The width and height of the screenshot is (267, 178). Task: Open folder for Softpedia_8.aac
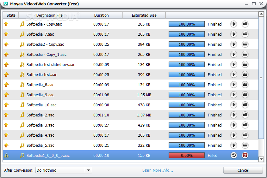(245, 85)
